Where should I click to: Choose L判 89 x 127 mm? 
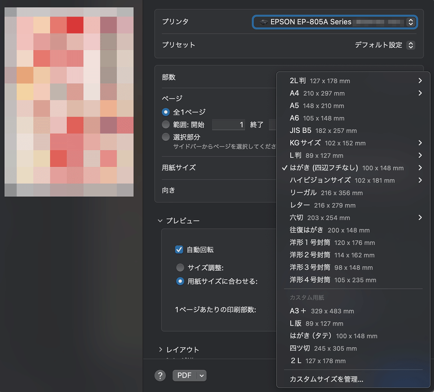click(x=353, y=155)
